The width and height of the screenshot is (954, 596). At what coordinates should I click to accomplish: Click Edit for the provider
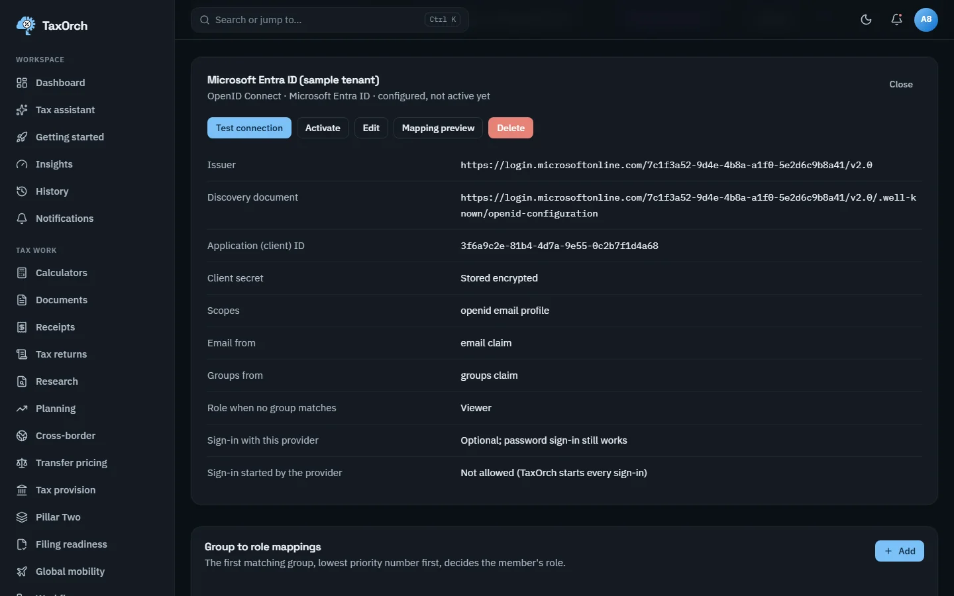pyautogui.click(x=371, y=128)
